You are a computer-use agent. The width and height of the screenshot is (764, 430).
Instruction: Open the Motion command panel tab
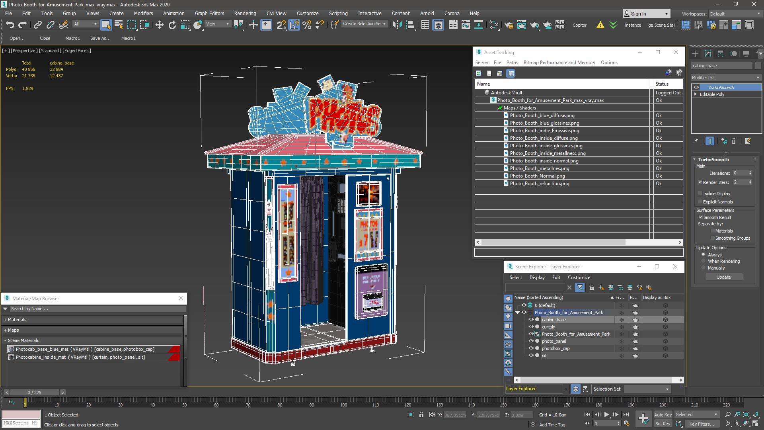733,54
